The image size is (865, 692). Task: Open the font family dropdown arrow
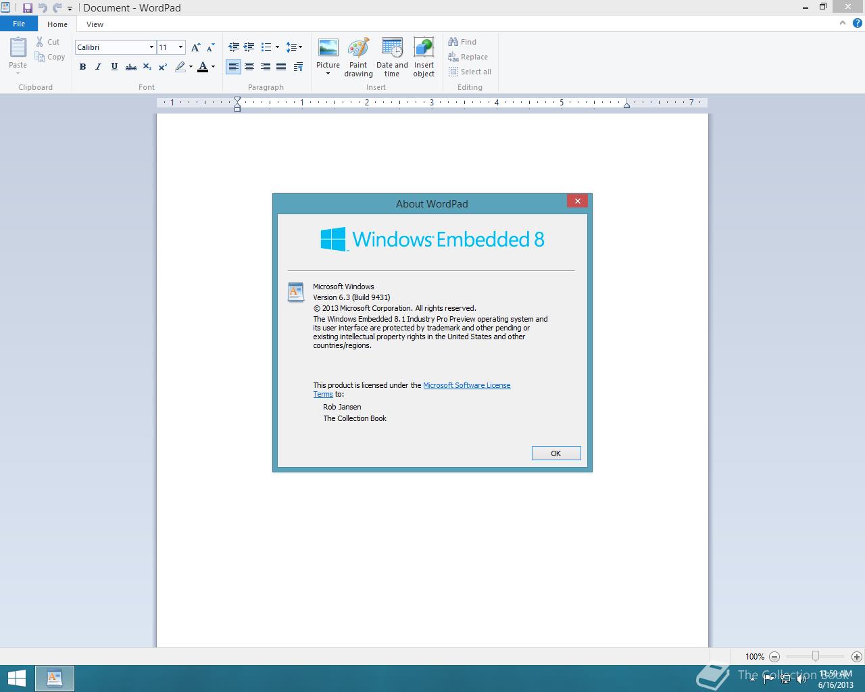pyautogui.click(x=151, y=47)
